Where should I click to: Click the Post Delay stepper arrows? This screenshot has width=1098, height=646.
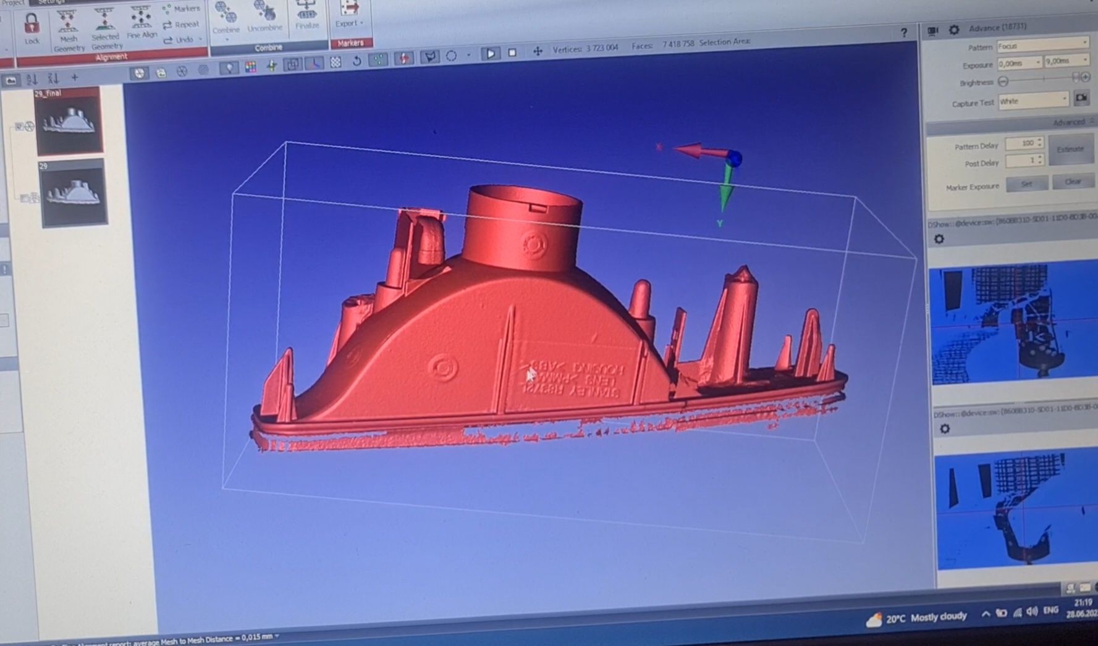pyautogui.click(x=1040, y=160)
